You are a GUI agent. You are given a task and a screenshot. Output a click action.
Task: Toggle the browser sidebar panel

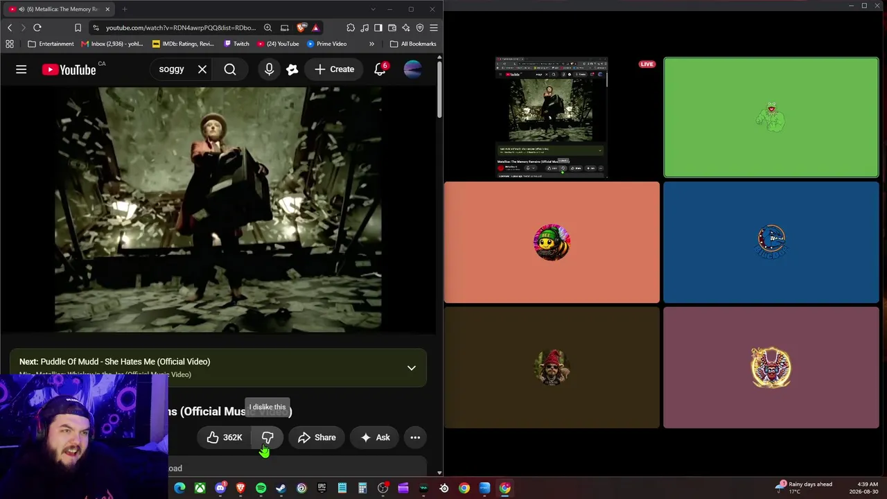pyautogui.click(x=378, y=28)
